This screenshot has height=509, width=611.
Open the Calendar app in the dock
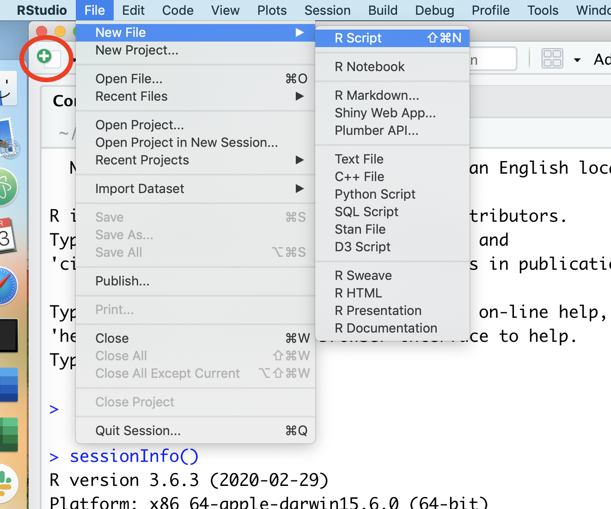pyautogui.click(x=7, y=236)
